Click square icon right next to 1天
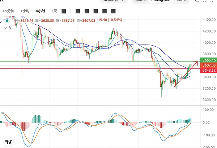Viewport: 217px width, 148px height. click(64, 11)
